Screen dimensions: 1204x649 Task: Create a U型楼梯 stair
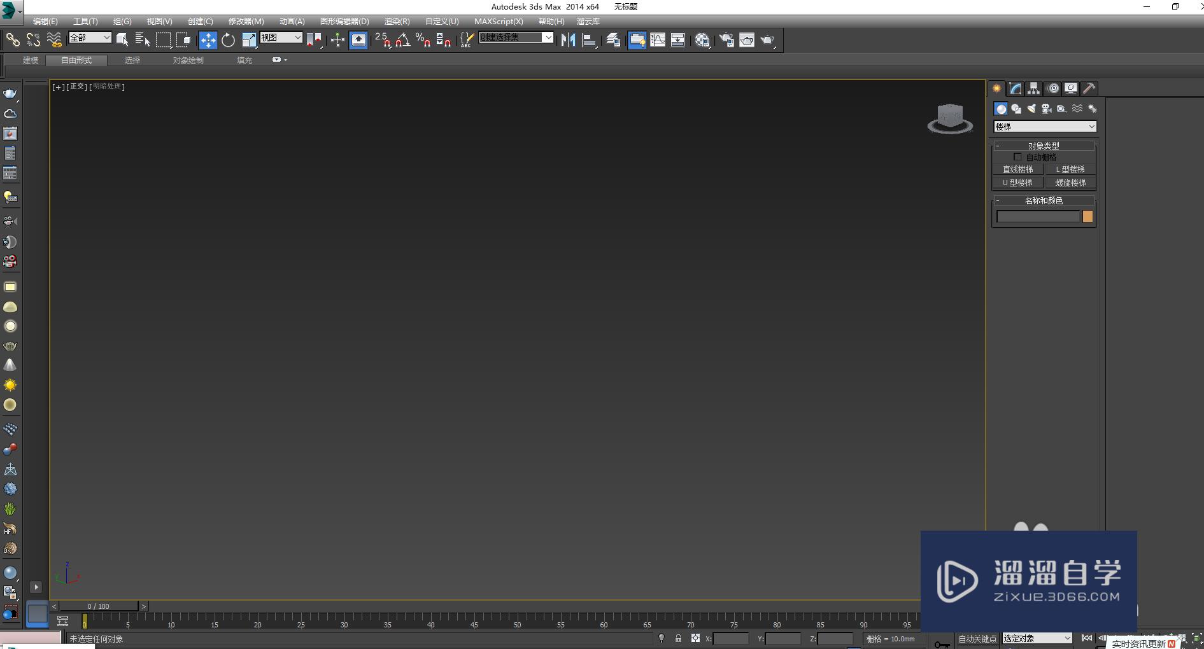click(x=1018, y=183)
